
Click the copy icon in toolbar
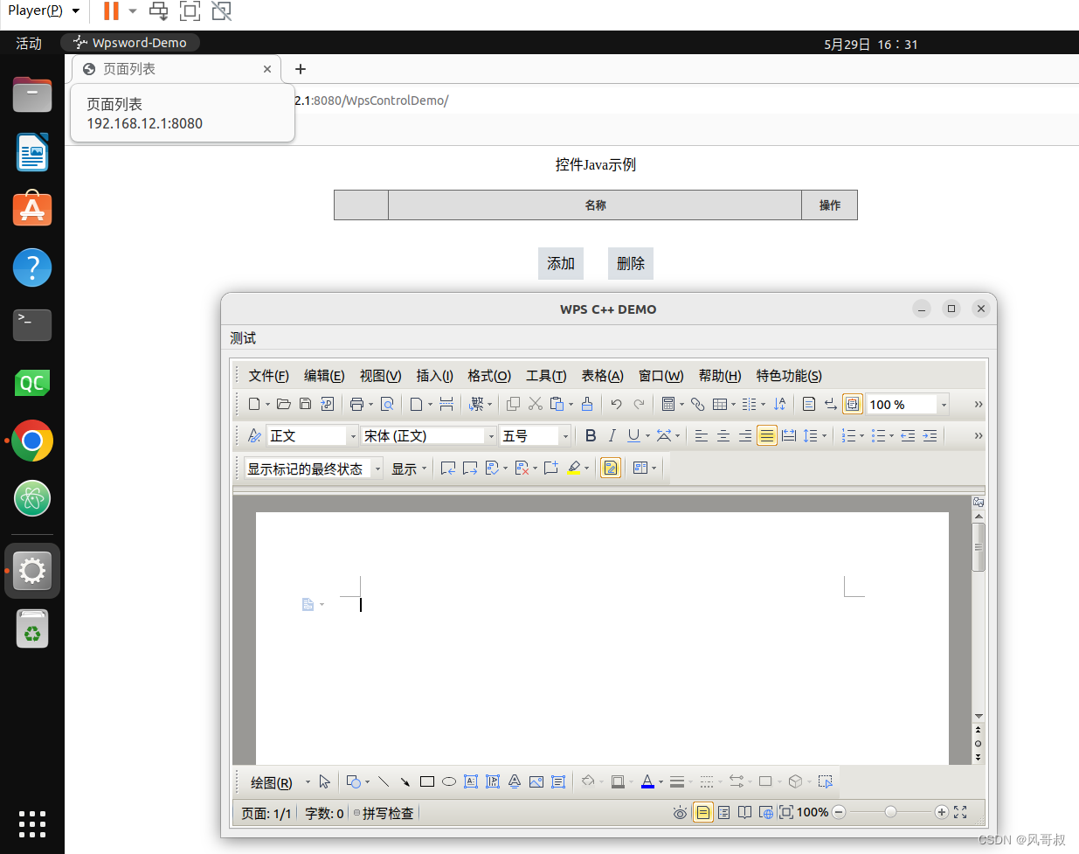coord(513,404)
